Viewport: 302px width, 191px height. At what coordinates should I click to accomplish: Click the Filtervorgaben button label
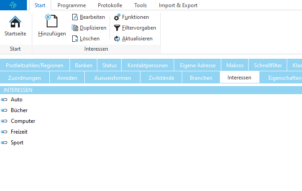139,28
